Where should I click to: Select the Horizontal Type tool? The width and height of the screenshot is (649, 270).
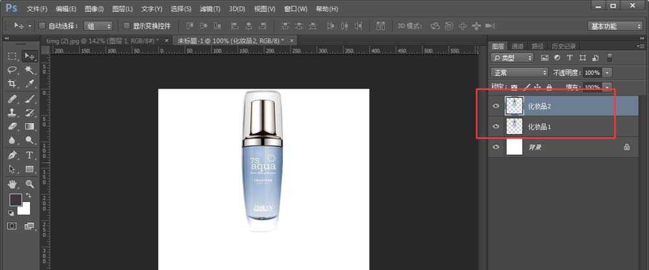(30, 155)
